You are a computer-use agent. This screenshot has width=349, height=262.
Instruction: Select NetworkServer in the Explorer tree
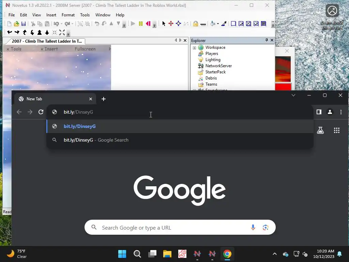[218, 66]
